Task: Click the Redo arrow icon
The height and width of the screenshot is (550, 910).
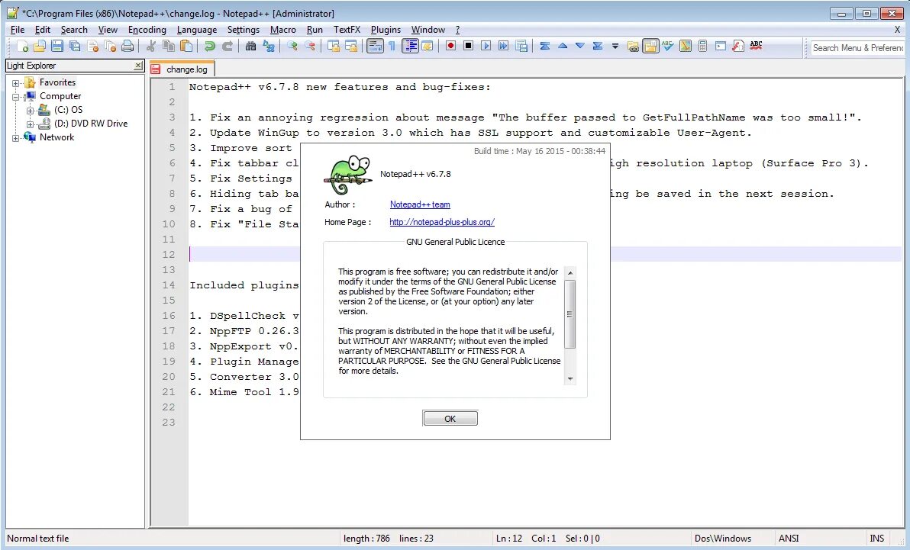Action: click(227, 46)
